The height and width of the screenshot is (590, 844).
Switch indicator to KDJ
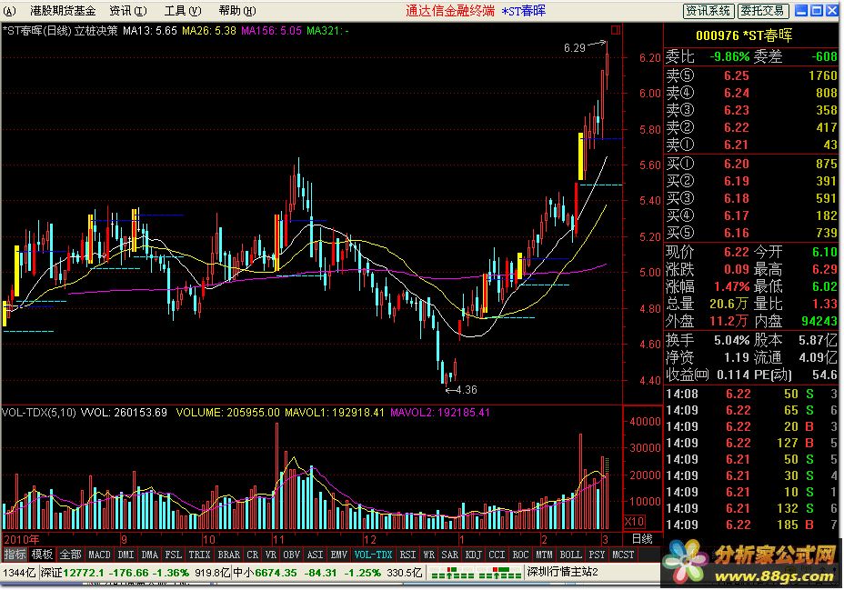[x=473, y=555]
